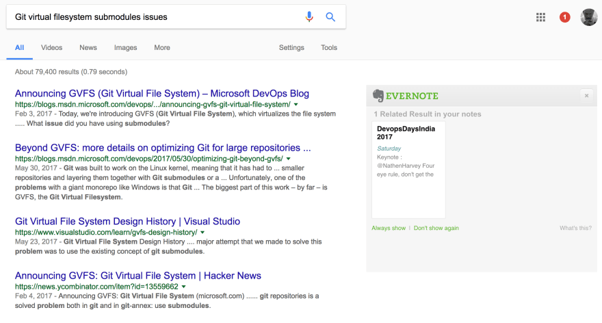Switch to the News tab
Image resolution: width=602 pixels, height=323 pixels.
(88, 48)
